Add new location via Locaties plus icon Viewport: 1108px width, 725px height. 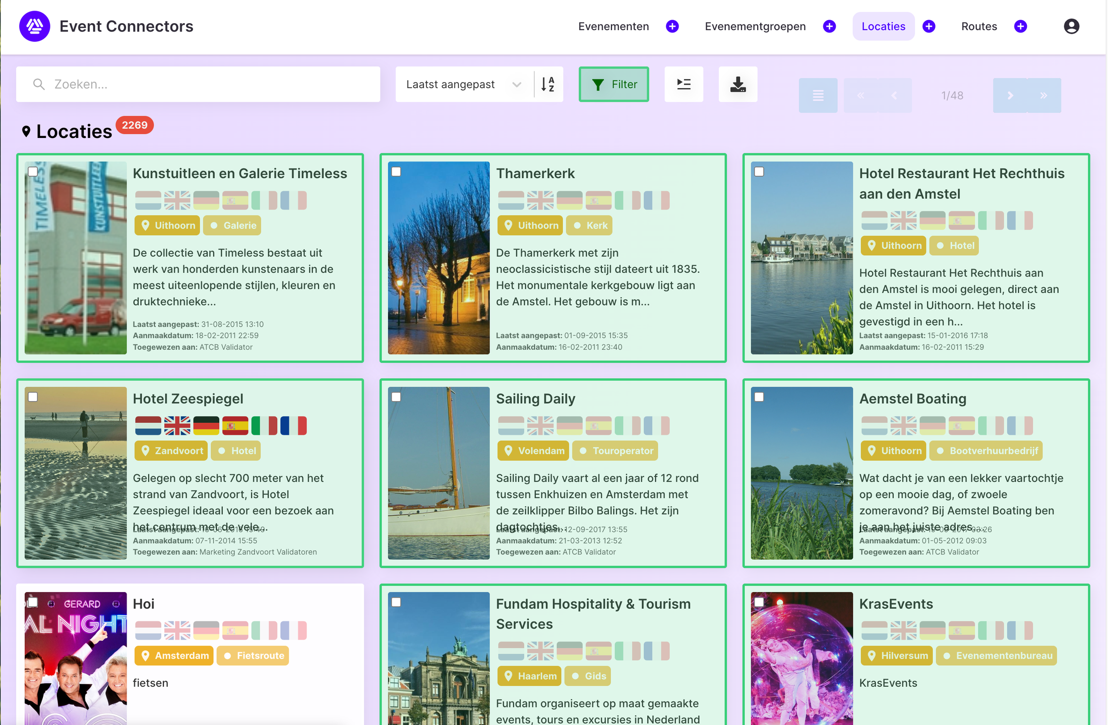(929, 26)
